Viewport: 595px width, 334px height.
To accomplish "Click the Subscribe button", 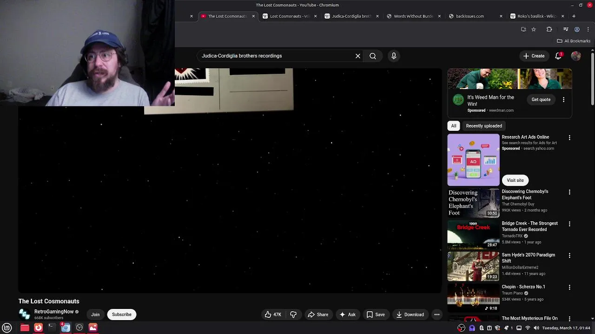I will [122, 315].
